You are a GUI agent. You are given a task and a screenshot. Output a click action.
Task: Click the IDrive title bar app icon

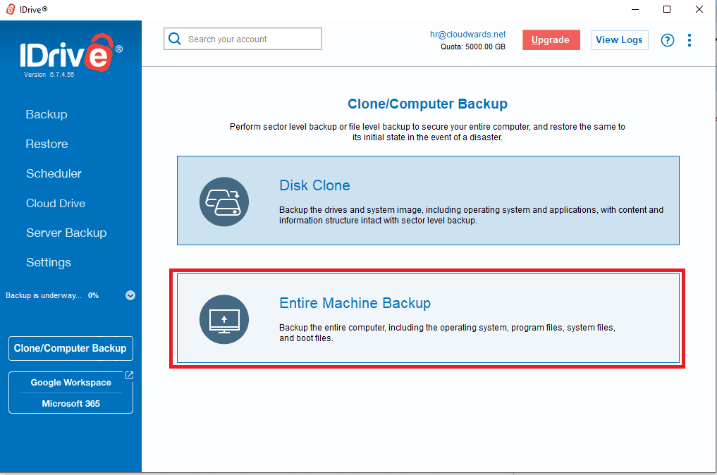10,9
